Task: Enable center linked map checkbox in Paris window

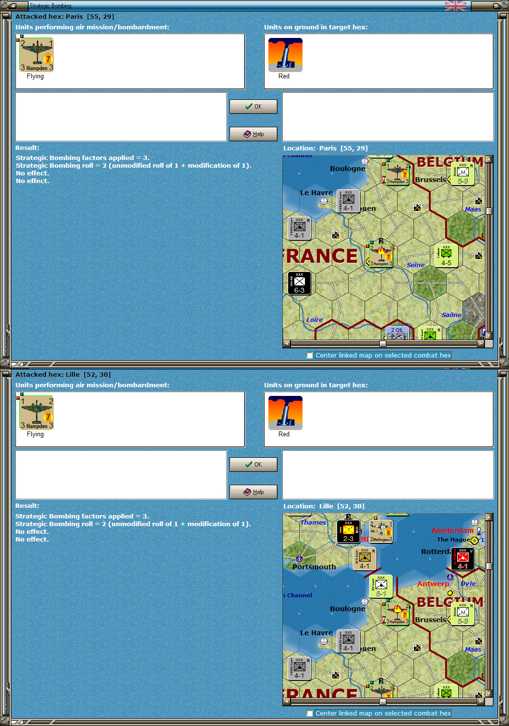Action: (x=310, y=356)
